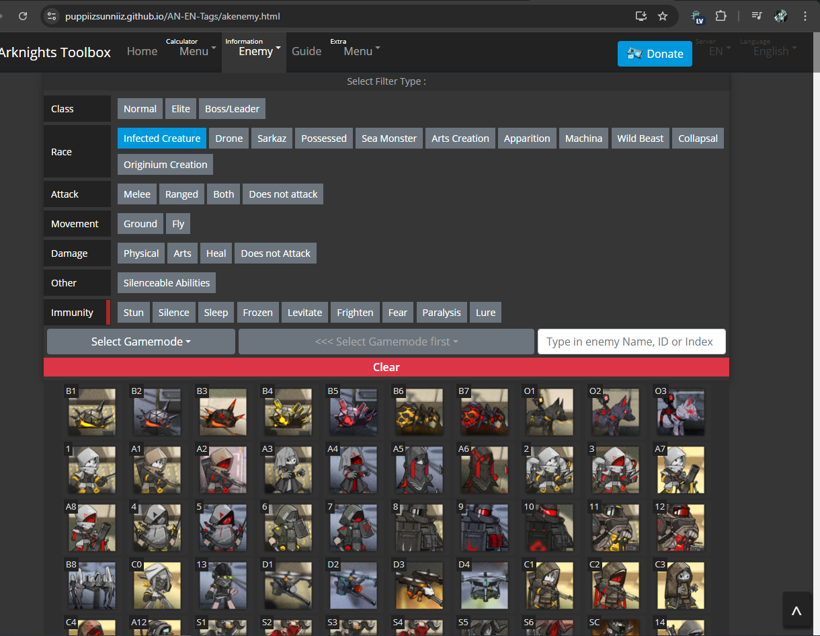
Task: Open browser media control icon
Action: click(757, 16)
